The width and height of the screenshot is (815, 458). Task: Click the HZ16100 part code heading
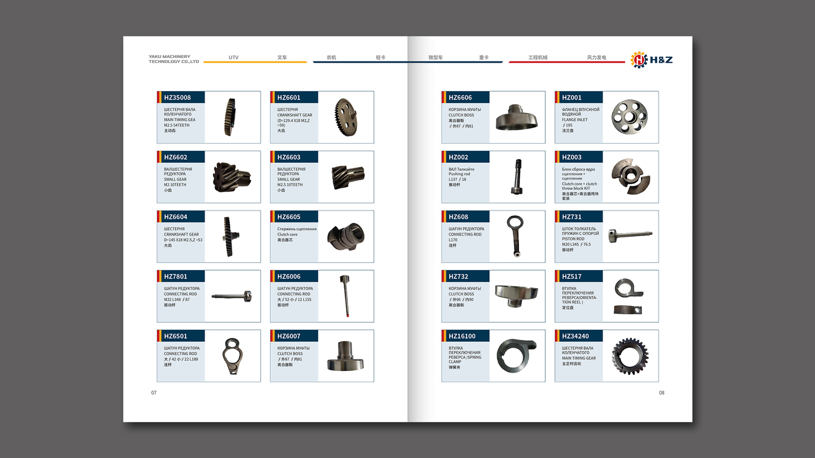[462, 336]
